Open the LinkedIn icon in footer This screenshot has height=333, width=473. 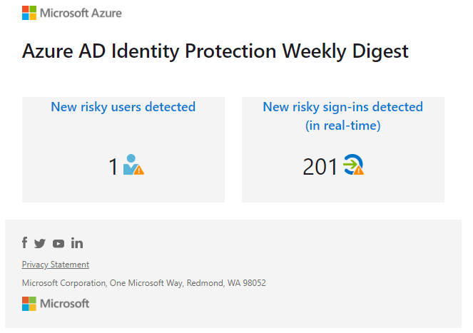[x=77, y=243]
